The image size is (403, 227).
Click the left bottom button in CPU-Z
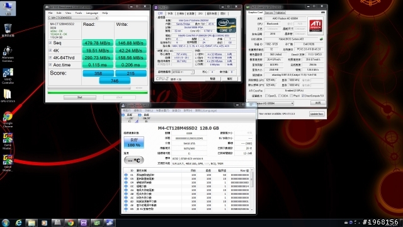(213, 79)
